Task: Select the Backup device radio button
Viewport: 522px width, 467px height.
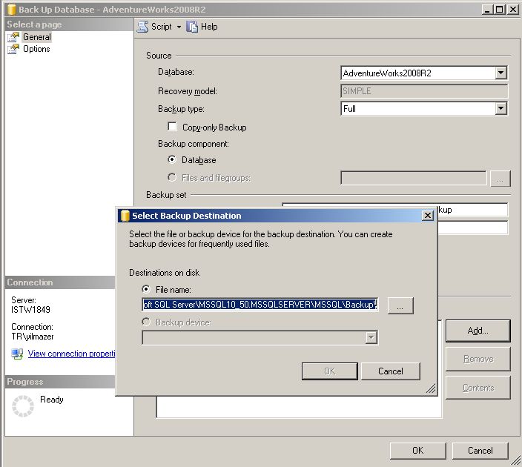Action: pos(146,322)
